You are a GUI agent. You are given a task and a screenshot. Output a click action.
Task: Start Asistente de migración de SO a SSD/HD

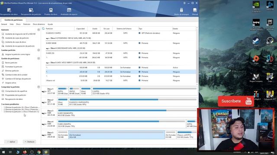coord(19,34)
